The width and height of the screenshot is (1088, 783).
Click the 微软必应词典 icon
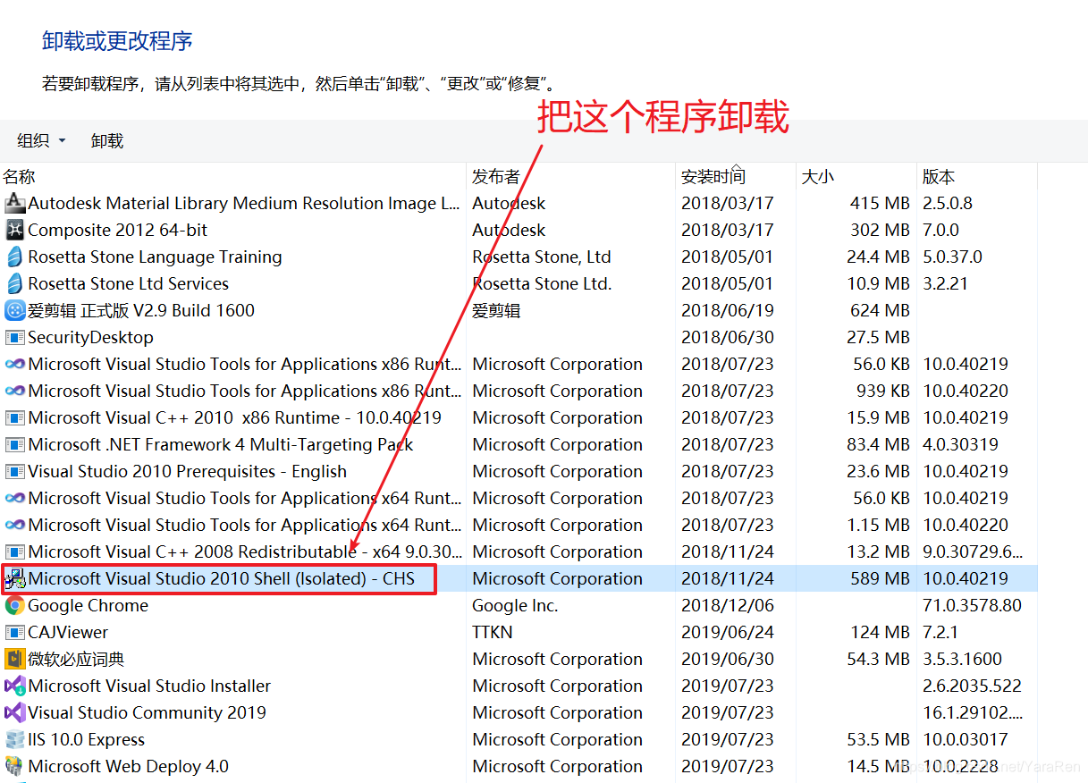[14, 659]
